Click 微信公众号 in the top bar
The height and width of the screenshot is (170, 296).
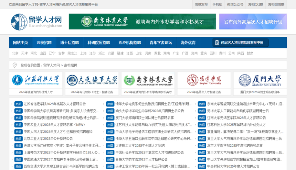coord(235,4)
